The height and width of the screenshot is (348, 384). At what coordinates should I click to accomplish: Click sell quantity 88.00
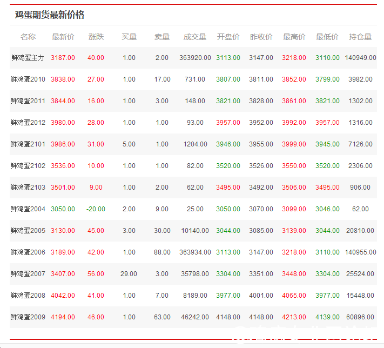162,252
